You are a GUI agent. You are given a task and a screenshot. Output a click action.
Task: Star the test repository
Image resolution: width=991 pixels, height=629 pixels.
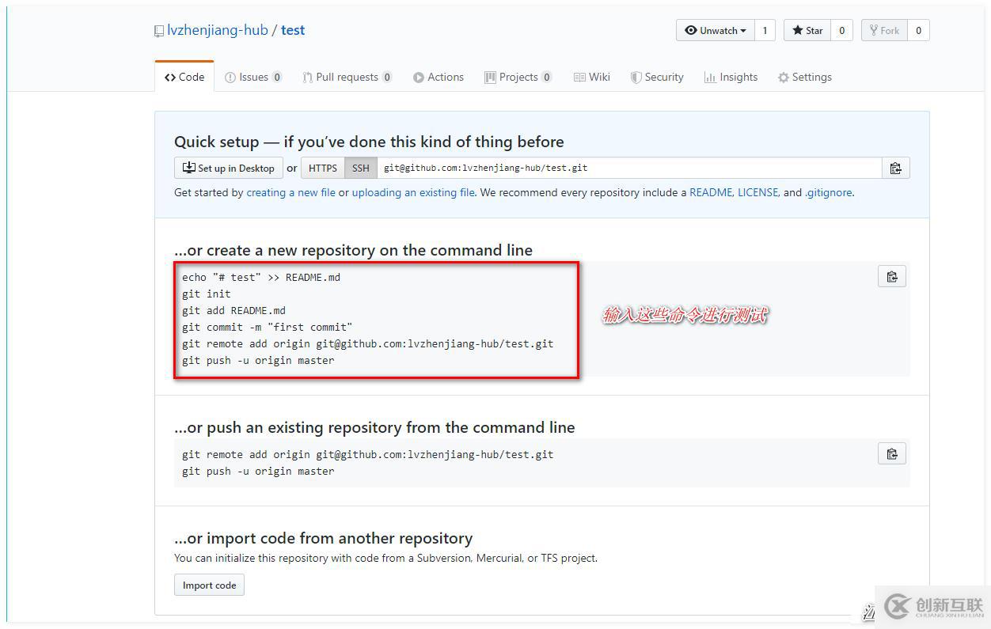(807, 30)
